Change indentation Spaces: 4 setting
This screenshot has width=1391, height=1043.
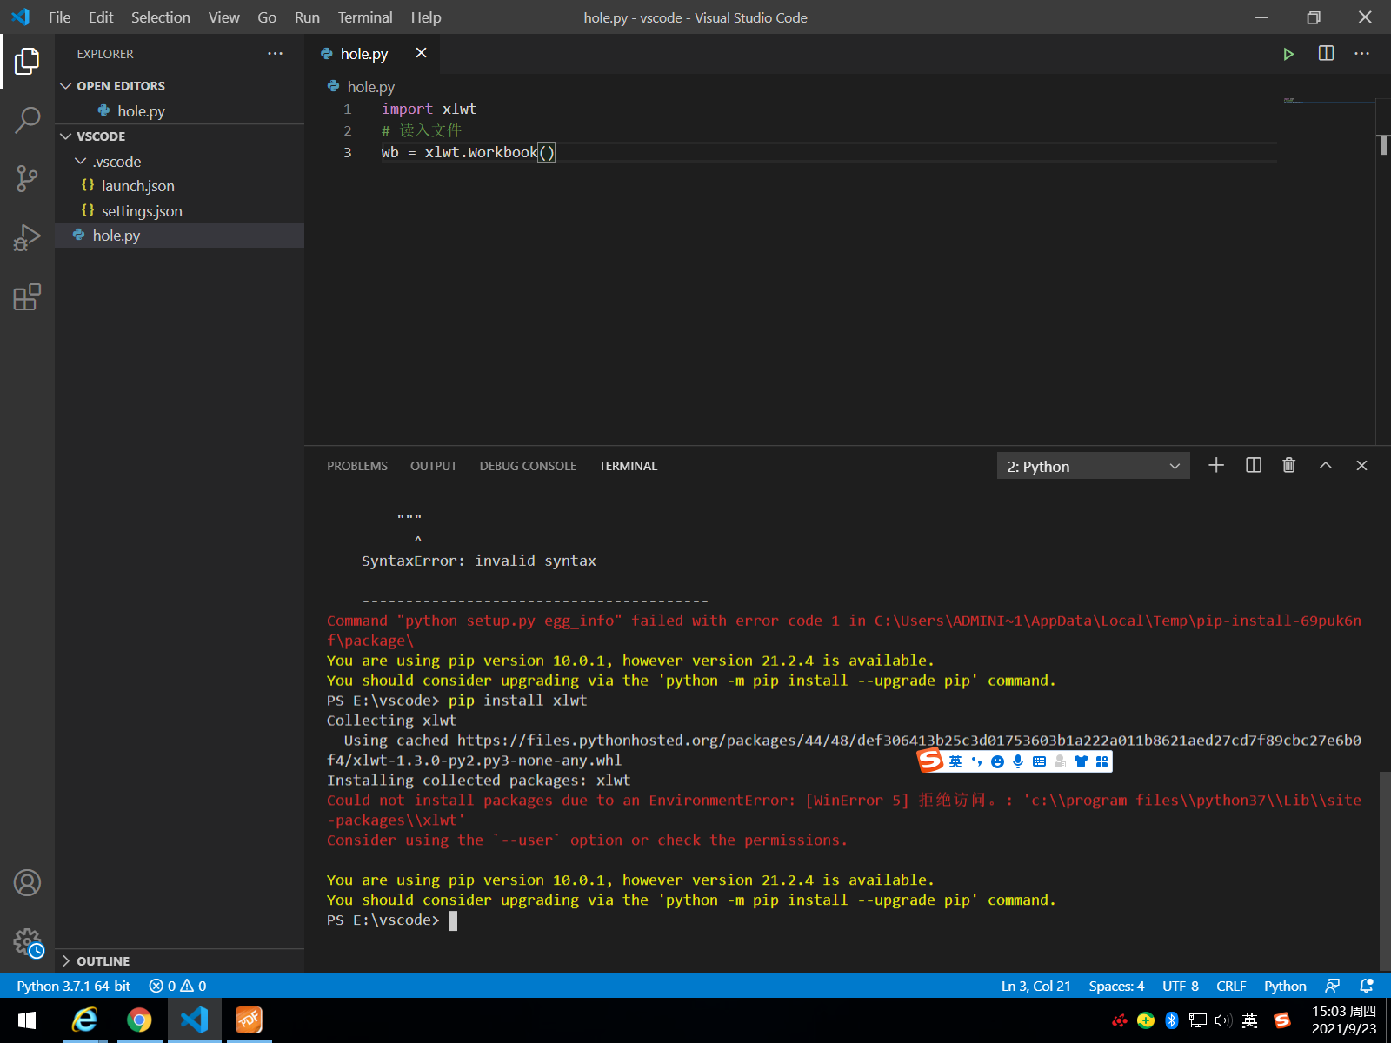[1116, 986]
